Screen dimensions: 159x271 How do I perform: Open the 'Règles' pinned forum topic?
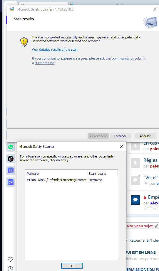[151, 160]
